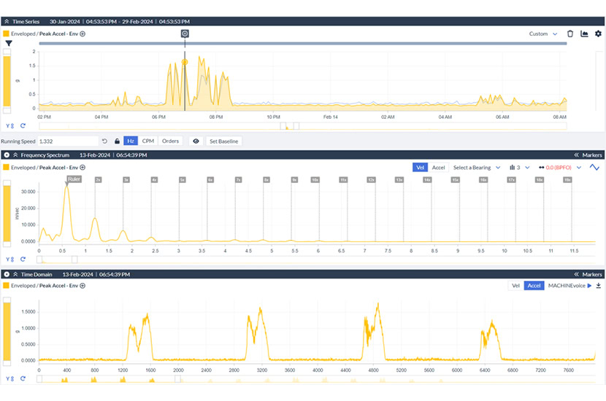Open the Select a Bearing dropdown

tap(477, 168)
